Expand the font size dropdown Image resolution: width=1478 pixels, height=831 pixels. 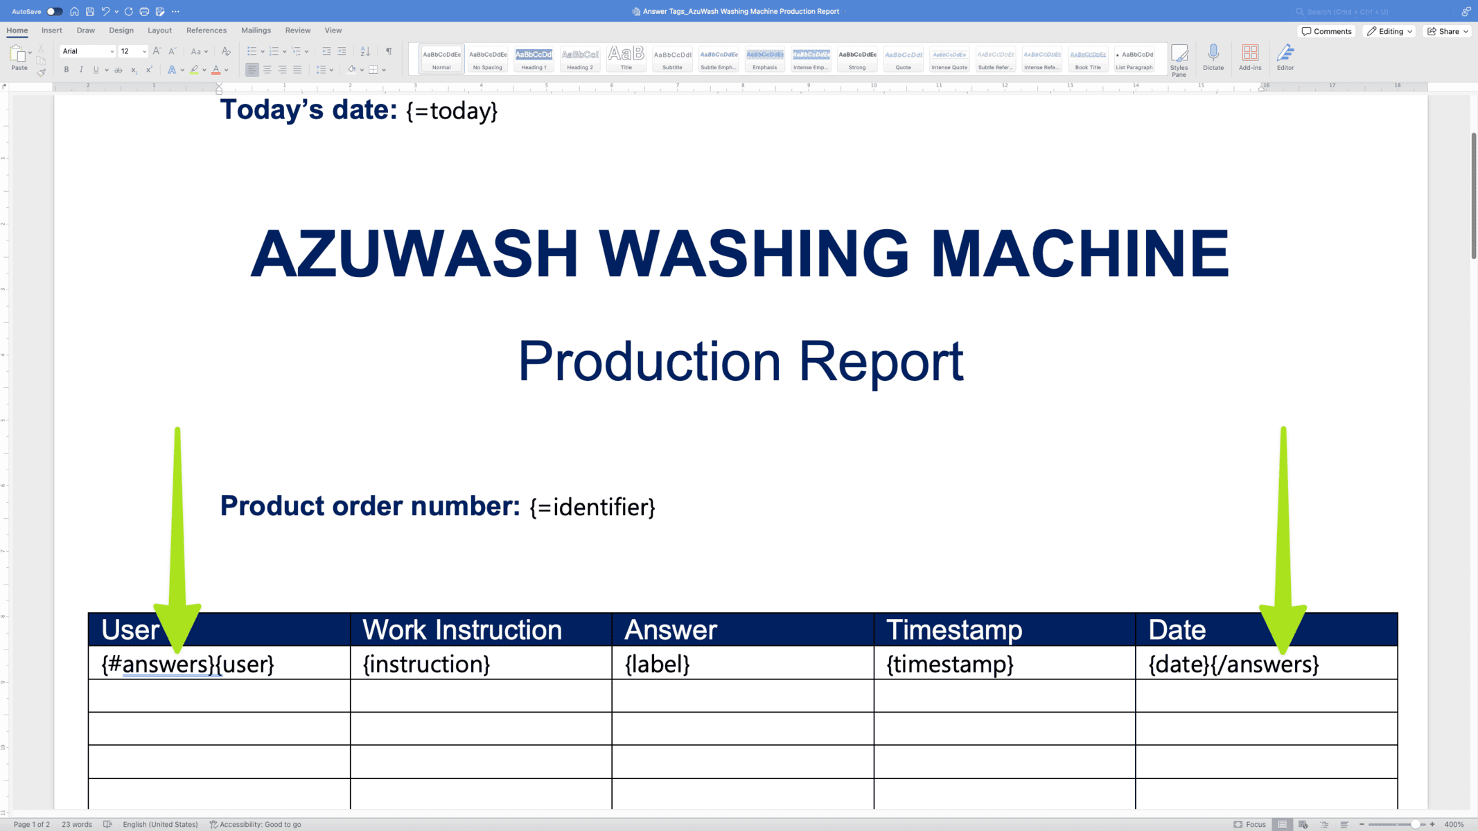pyautogui.click(x=144, y=51)
